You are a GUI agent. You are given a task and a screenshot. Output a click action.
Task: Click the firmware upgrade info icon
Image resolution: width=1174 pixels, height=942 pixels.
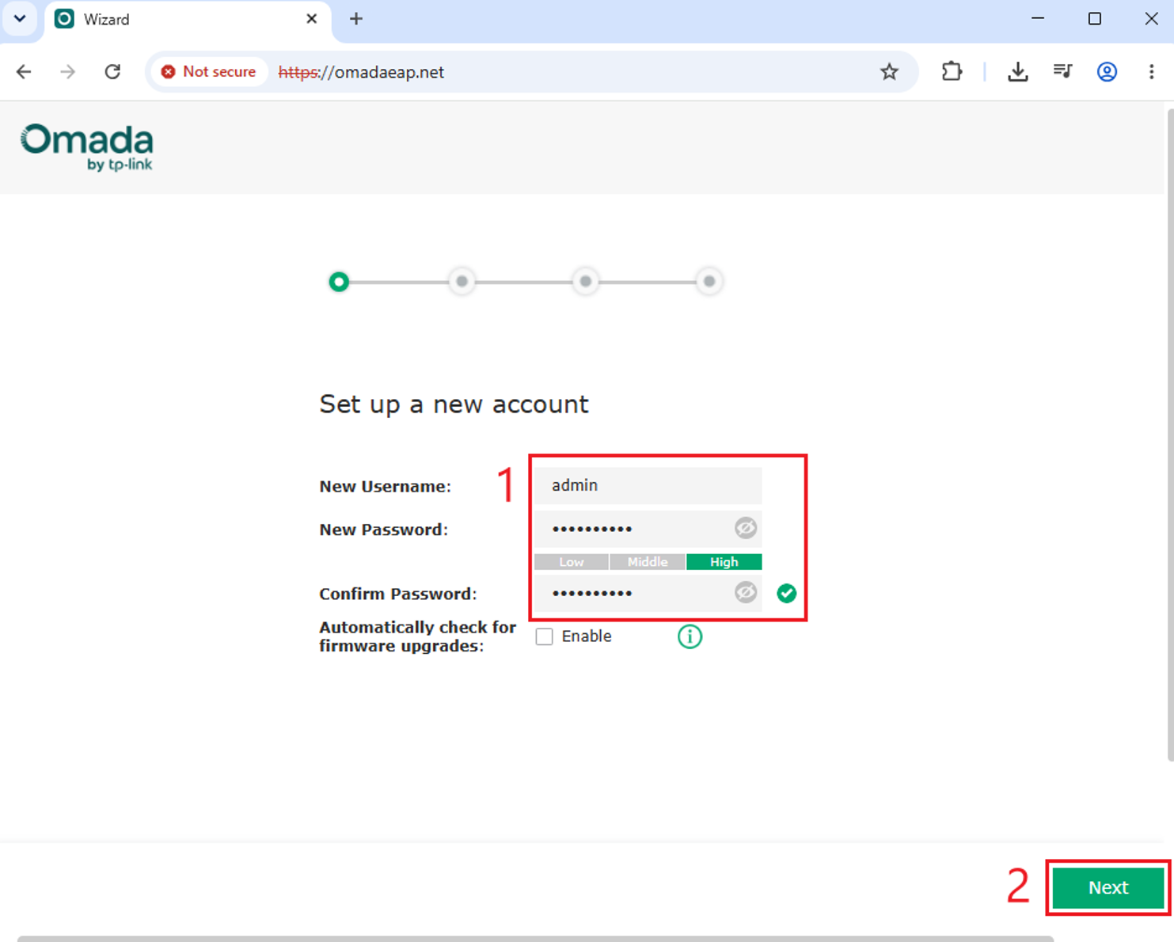pyautogui.click(x=690, y=636)
